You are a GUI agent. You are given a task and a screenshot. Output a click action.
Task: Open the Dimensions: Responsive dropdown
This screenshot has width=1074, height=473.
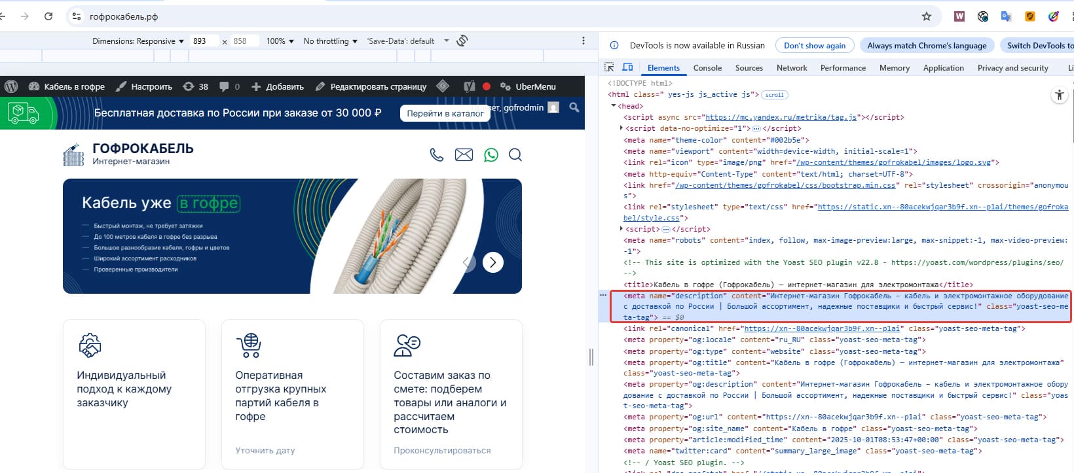point(138,41)
